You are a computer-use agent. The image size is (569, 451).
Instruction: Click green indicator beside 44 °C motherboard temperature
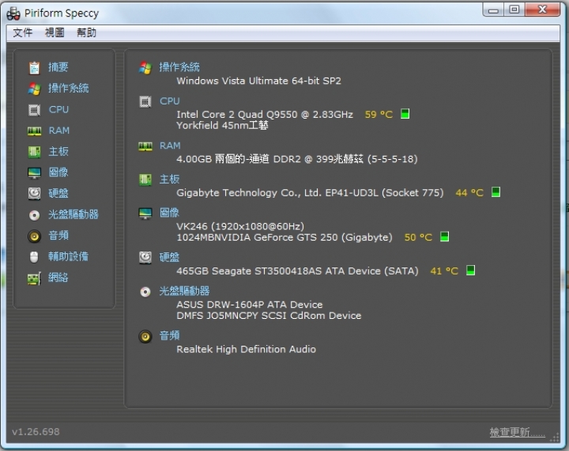pyautogui.click(x=496, y=192)
